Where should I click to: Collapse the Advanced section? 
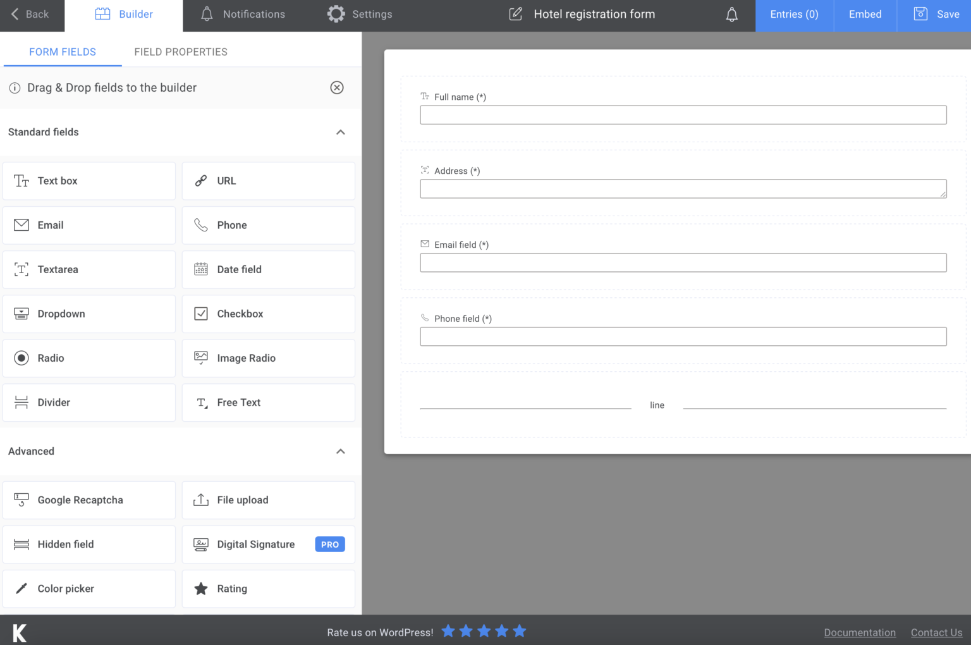pyautogui.click(x=341, y=451)
